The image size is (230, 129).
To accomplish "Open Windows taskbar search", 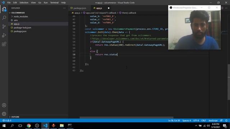I will 12,126.
